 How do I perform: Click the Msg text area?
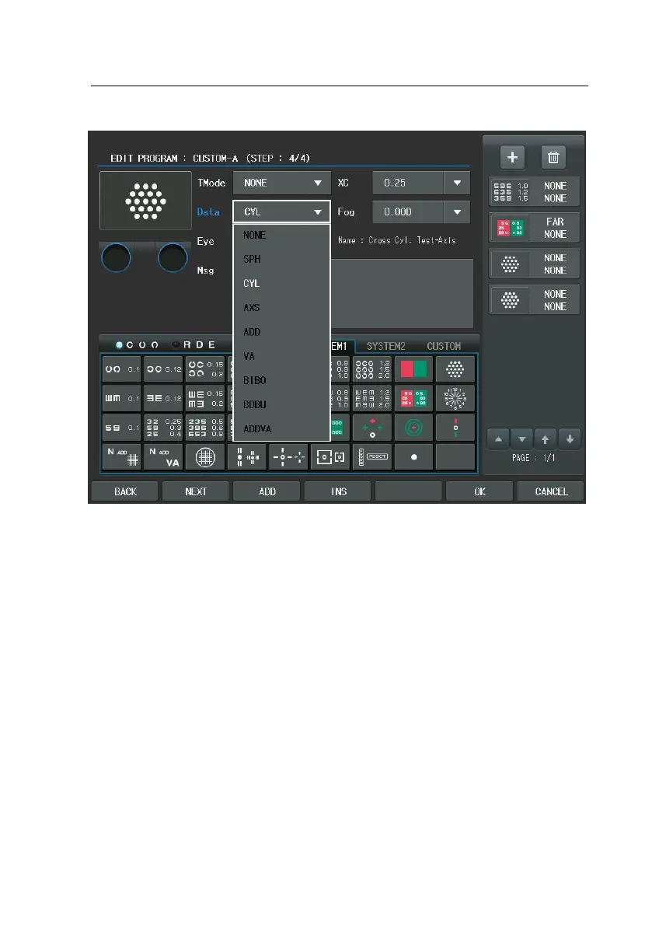402,293
